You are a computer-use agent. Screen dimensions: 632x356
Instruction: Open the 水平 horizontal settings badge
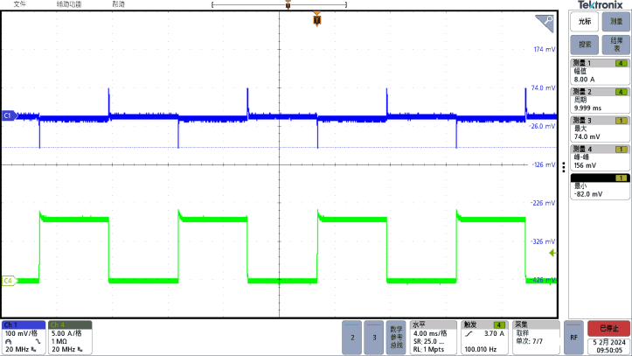[x=434, y=337]
